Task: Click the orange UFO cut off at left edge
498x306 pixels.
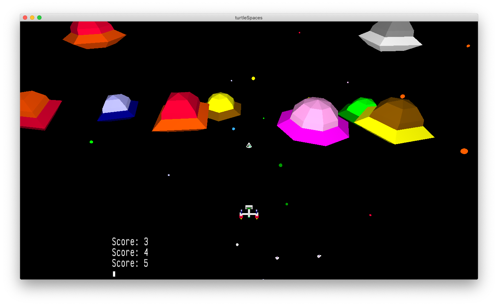Action: [37, 109]
